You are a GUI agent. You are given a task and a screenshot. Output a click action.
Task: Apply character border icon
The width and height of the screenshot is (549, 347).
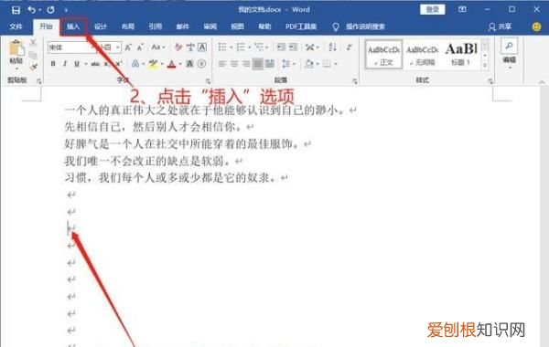click(202, 47)
